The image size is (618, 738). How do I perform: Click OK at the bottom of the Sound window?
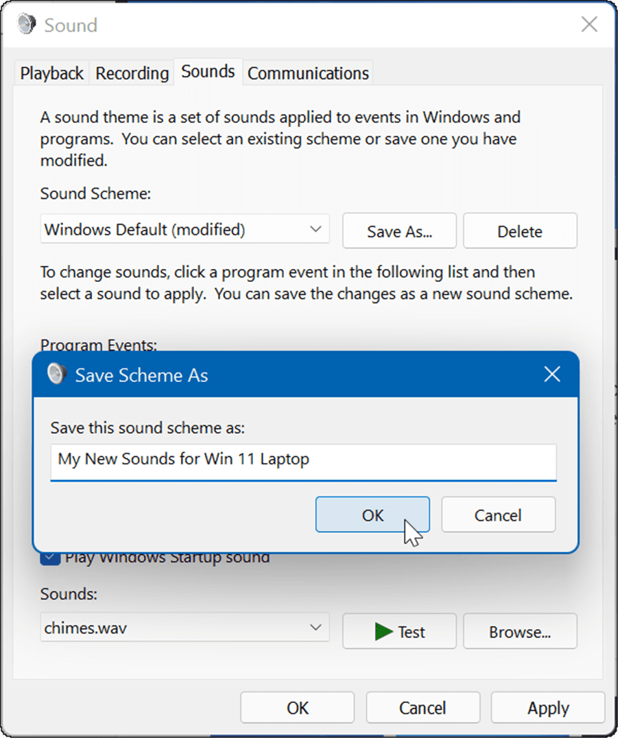pyautogui.click(x=297, y=707)
